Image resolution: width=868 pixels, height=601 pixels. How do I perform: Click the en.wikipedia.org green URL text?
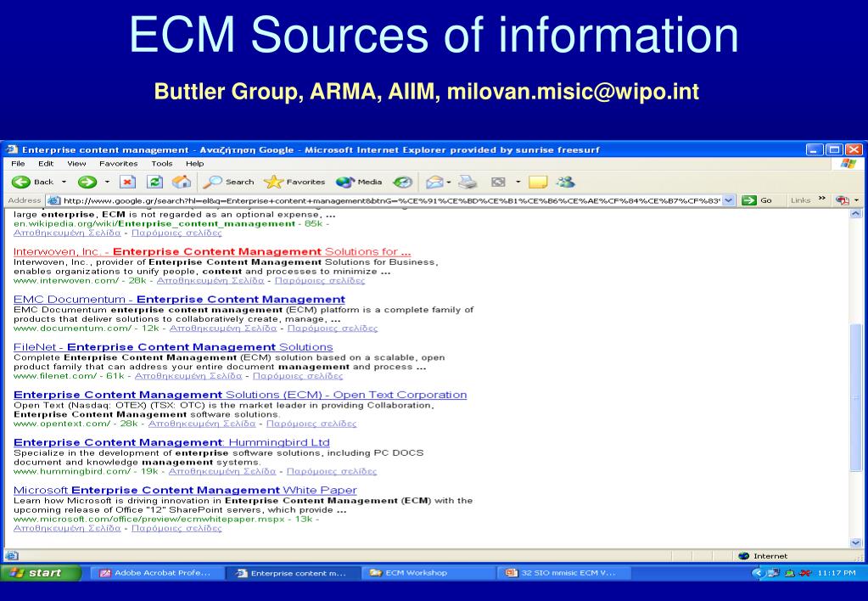pos(154,223)
